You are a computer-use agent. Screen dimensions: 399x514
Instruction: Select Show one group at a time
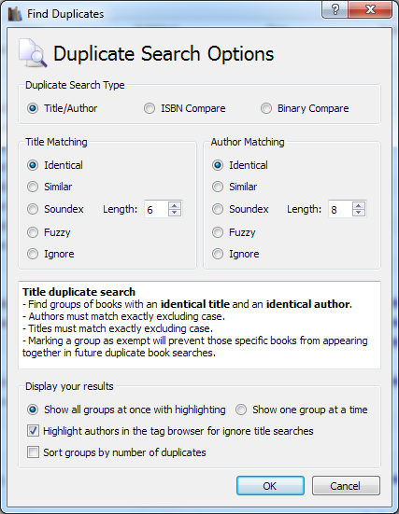[302, 410]
